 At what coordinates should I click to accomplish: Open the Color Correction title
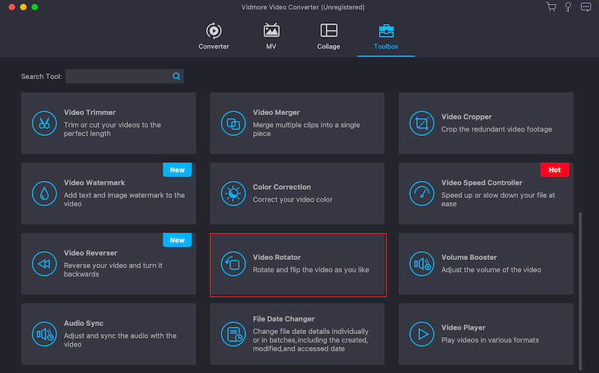(282, 187)
